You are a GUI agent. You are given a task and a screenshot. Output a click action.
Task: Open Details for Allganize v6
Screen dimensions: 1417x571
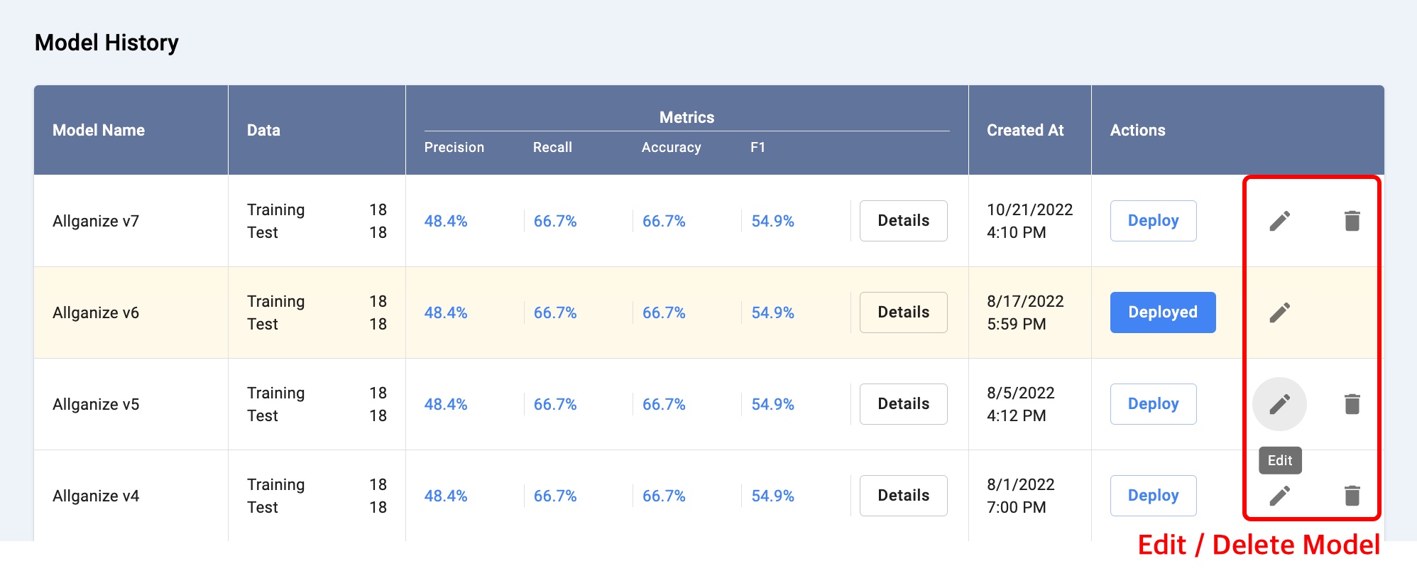pyautogui.click(x=903, y=312)
